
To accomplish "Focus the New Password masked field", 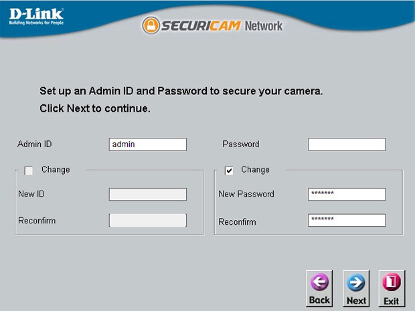I will pyautogui.click(x=347, y=195).
